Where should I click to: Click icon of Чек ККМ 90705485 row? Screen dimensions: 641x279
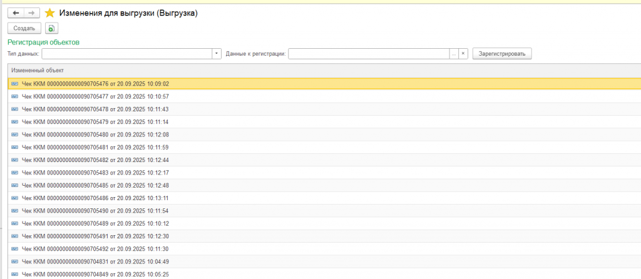tap(15, 185)
